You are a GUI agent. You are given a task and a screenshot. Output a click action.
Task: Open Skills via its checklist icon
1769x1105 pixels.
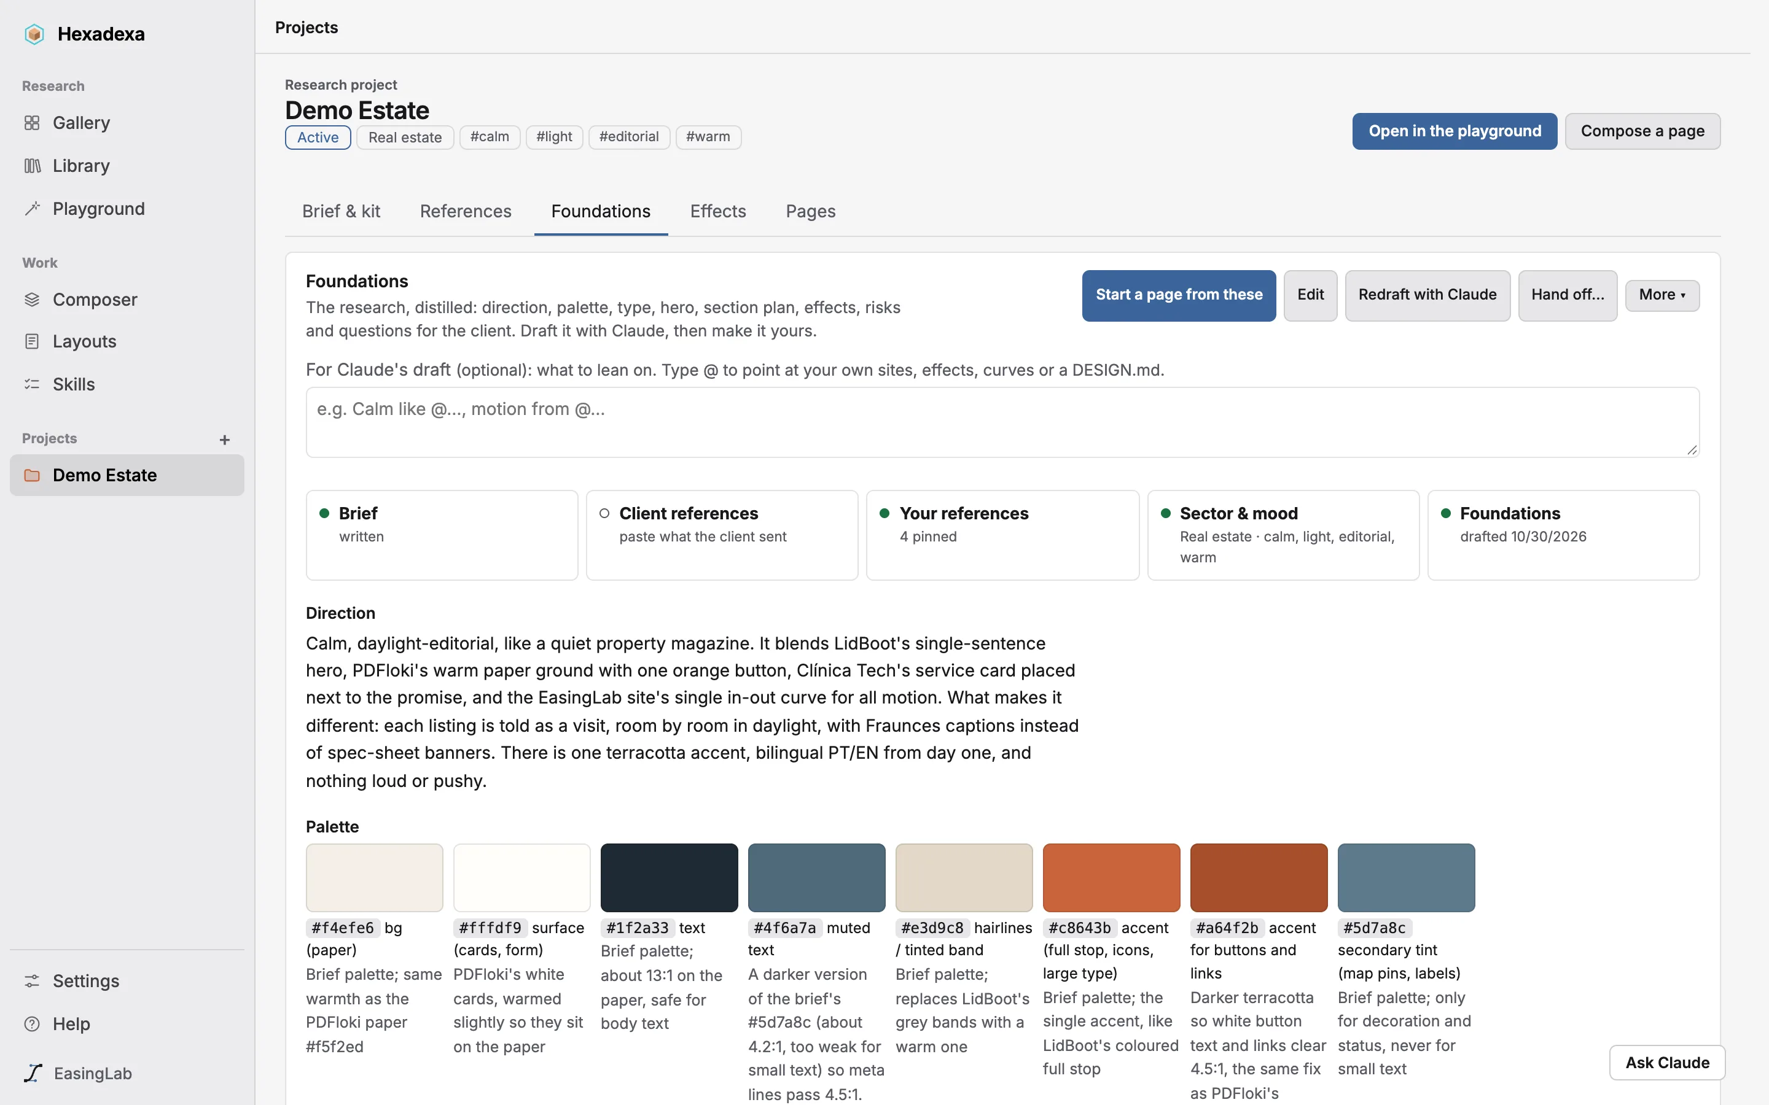click(x=31, y=384)
